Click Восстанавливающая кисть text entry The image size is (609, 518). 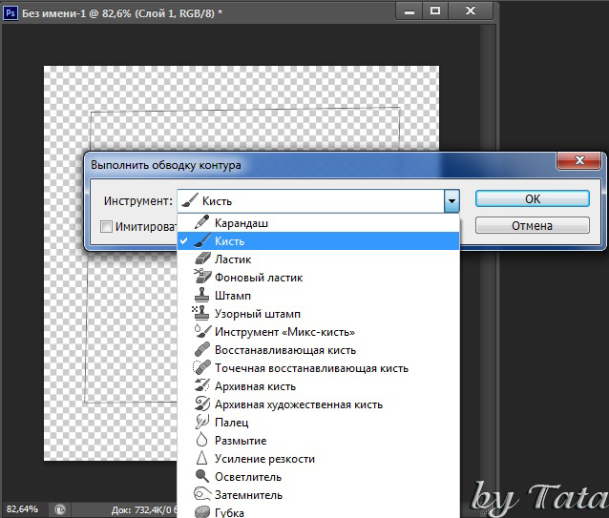[x=285, y=350]
